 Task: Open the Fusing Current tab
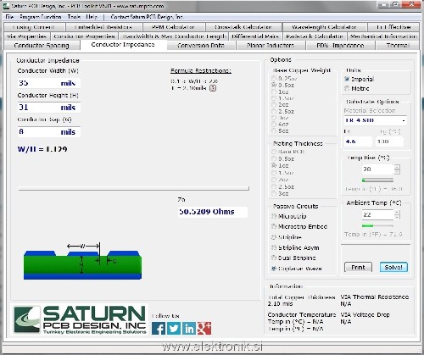[x=34, y=27]
